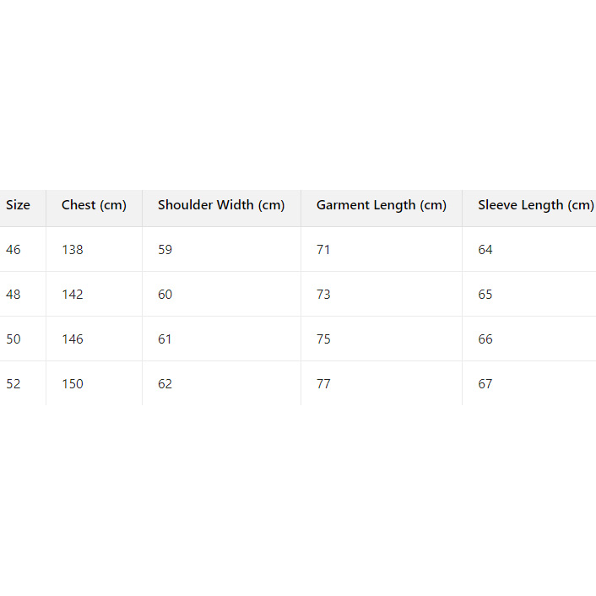Click chest value 142
Screen dimensions: 596x596
[x=73, y=295]
